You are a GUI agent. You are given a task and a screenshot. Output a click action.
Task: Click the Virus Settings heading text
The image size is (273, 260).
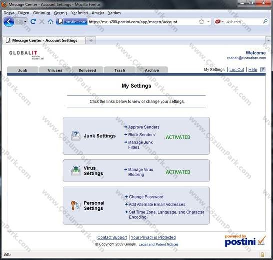(93, 171)
